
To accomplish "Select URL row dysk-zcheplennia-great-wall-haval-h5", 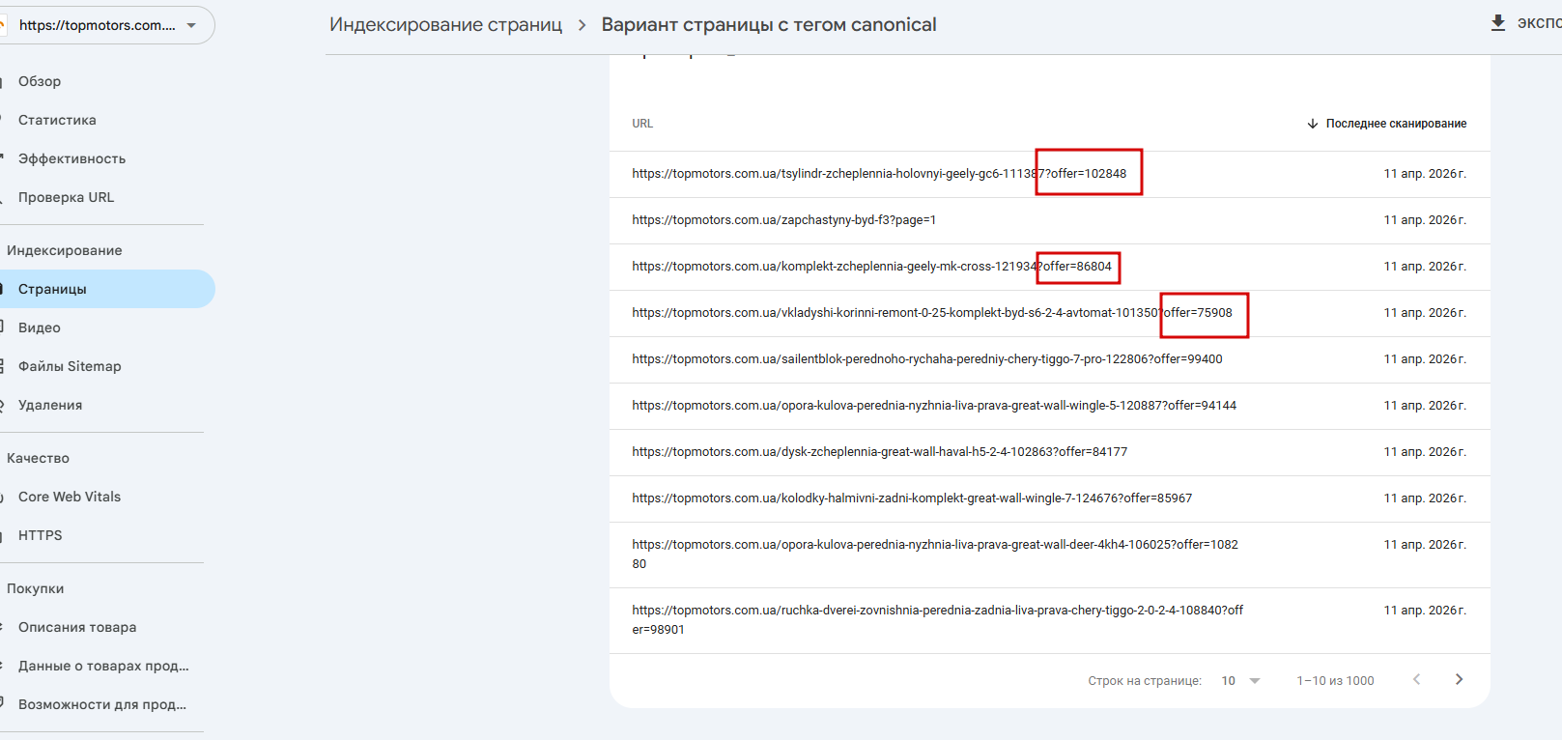I will 1049,452.
